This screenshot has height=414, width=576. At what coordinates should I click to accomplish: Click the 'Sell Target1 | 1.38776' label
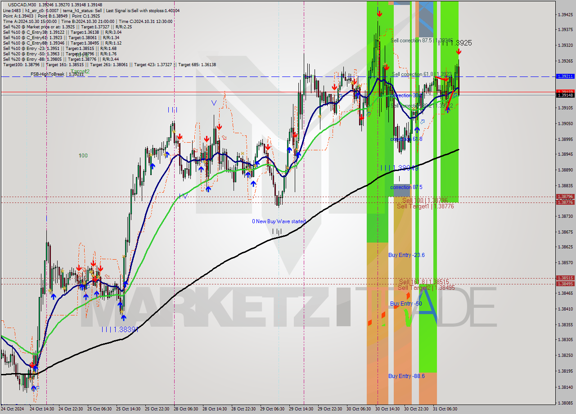coord(425,206)
